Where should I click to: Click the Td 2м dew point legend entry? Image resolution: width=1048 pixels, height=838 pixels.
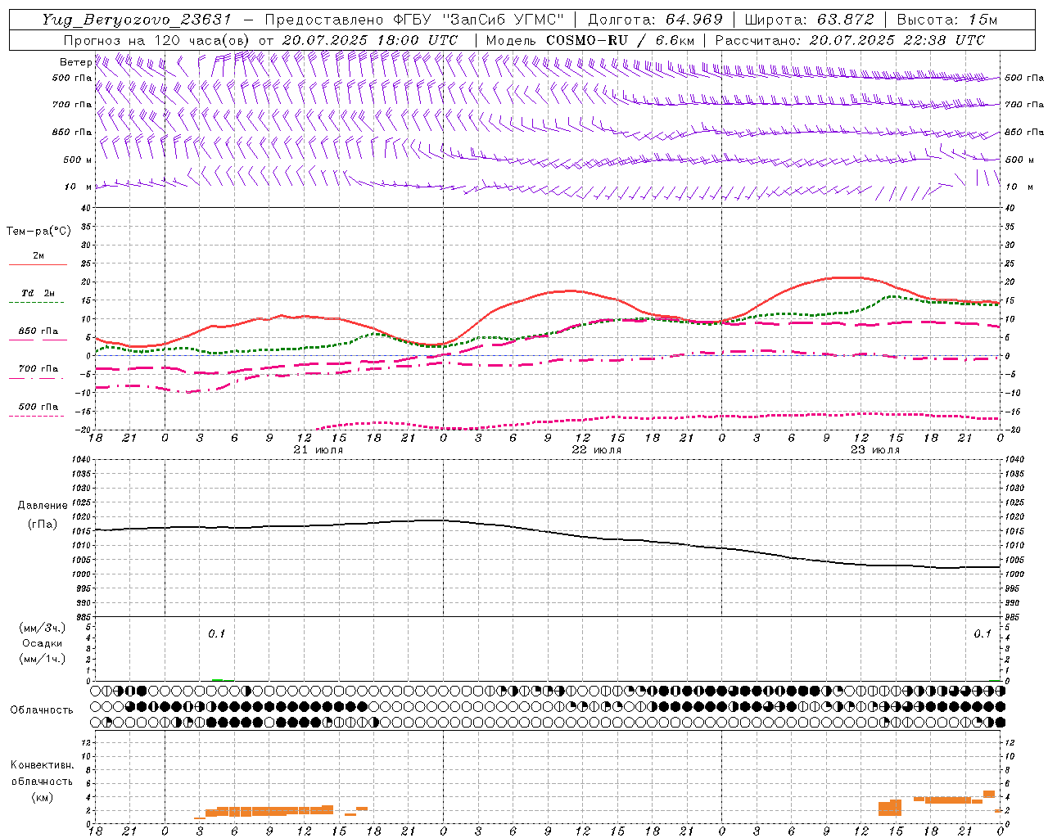[38, 295]
